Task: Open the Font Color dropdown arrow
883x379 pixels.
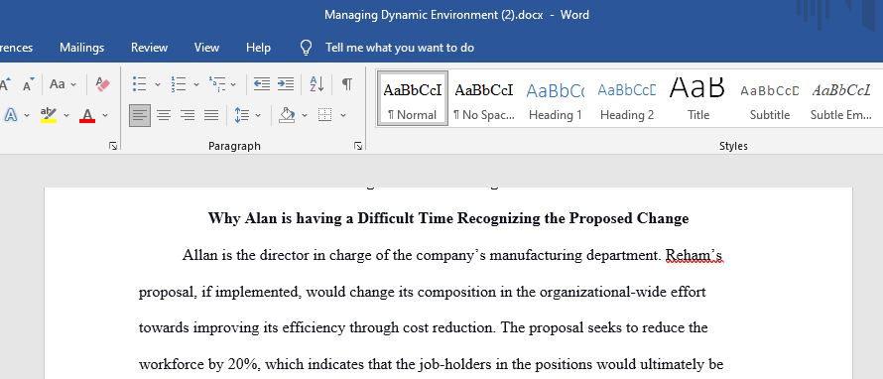Action: pyautogui.click(x=105, y=115)
